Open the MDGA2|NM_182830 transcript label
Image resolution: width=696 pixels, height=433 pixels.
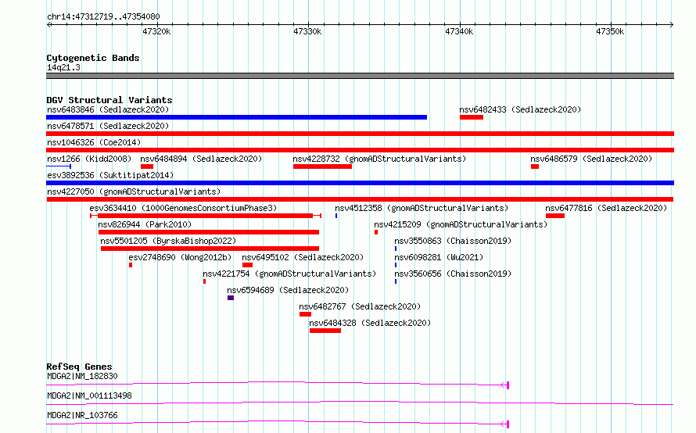pos(82,376)
